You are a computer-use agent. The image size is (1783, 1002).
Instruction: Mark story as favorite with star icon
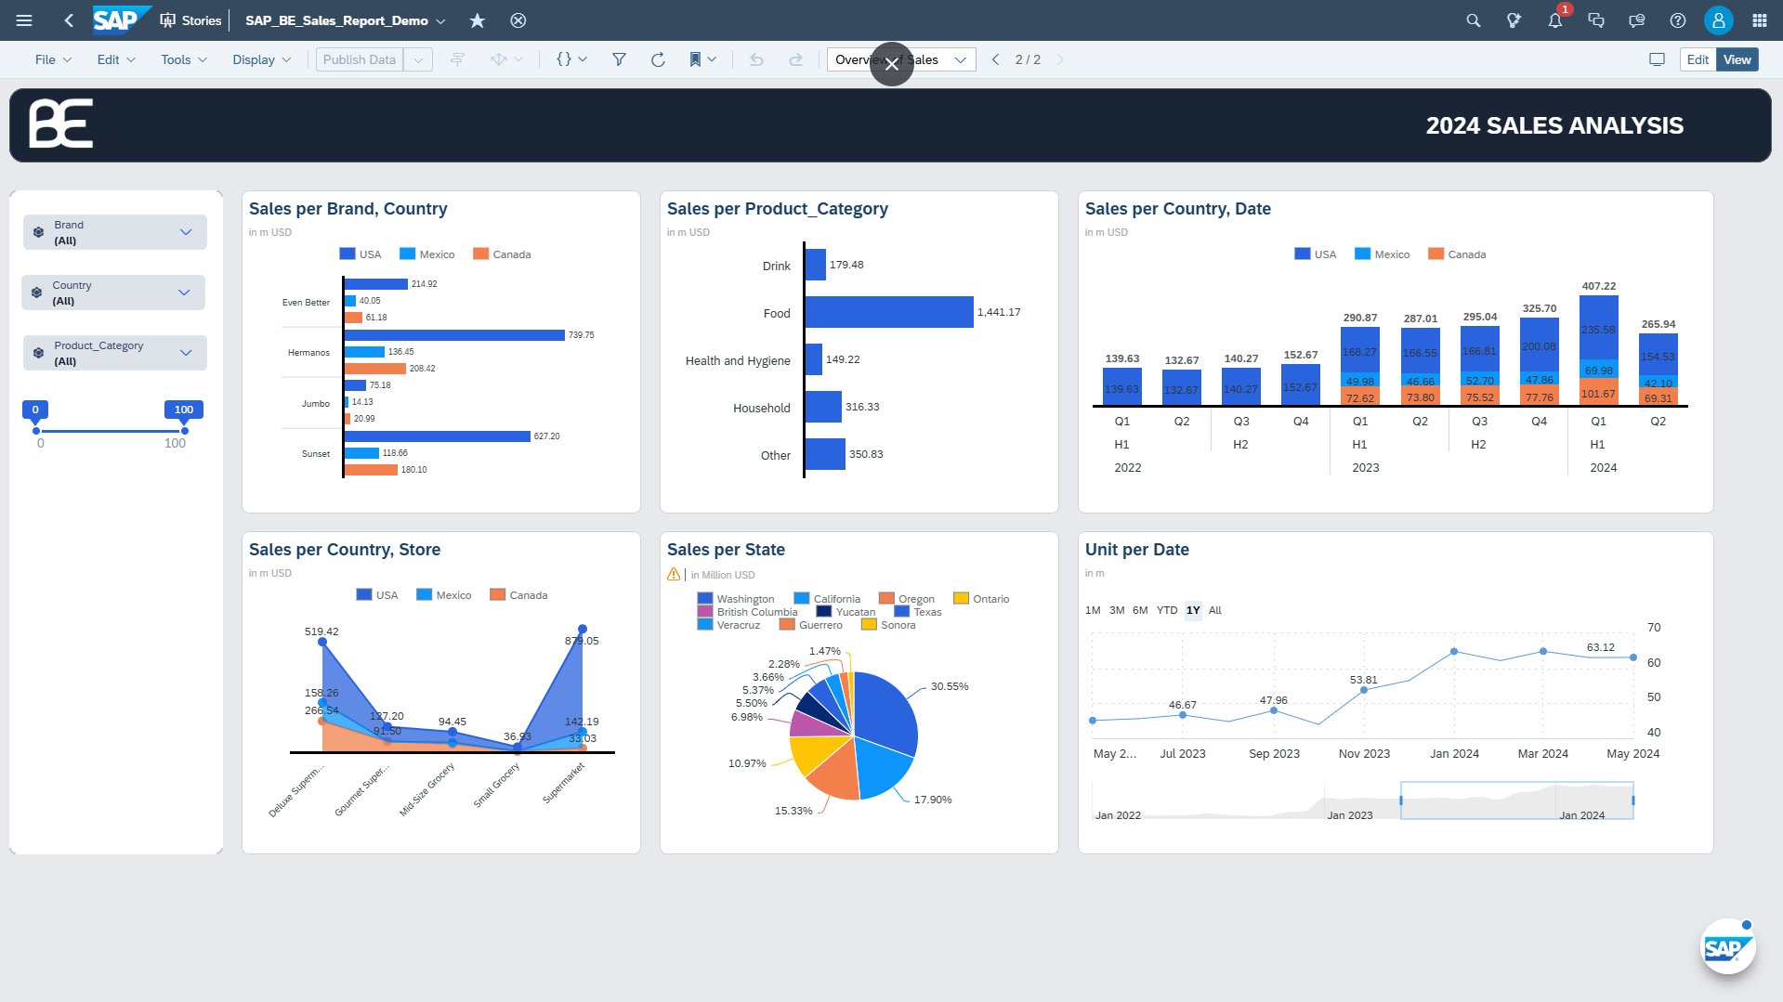click(x=478, y=20)
